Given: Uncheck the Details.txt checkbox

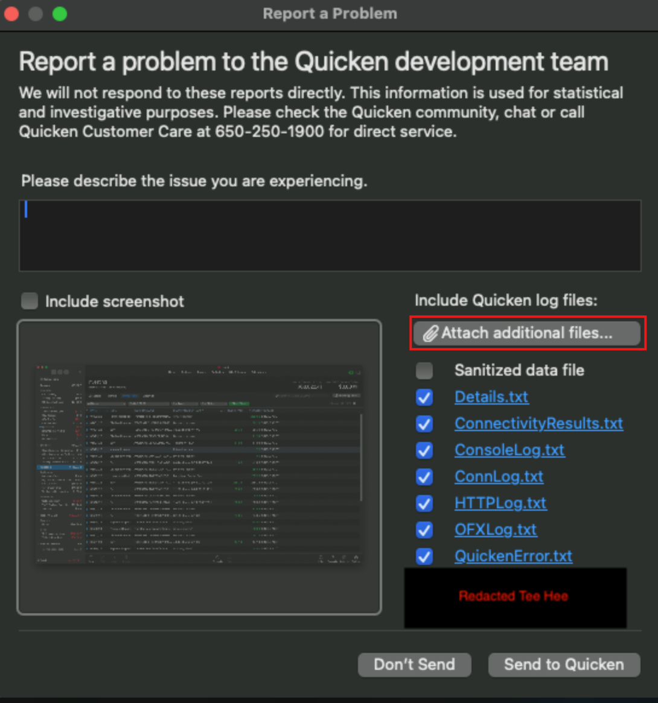Looking at the screenshot, I should (424, 397).
